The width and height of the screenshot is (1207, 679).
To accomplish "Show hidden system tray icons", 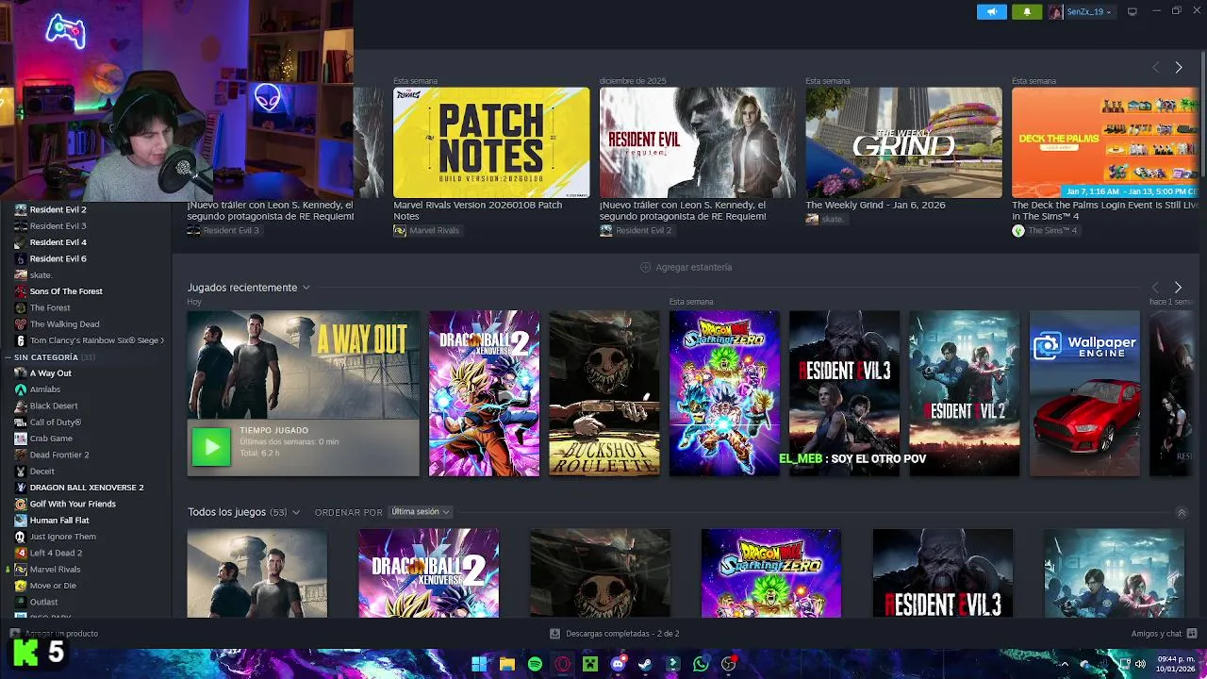I will pyautogui.click(x=1065, y=664).
